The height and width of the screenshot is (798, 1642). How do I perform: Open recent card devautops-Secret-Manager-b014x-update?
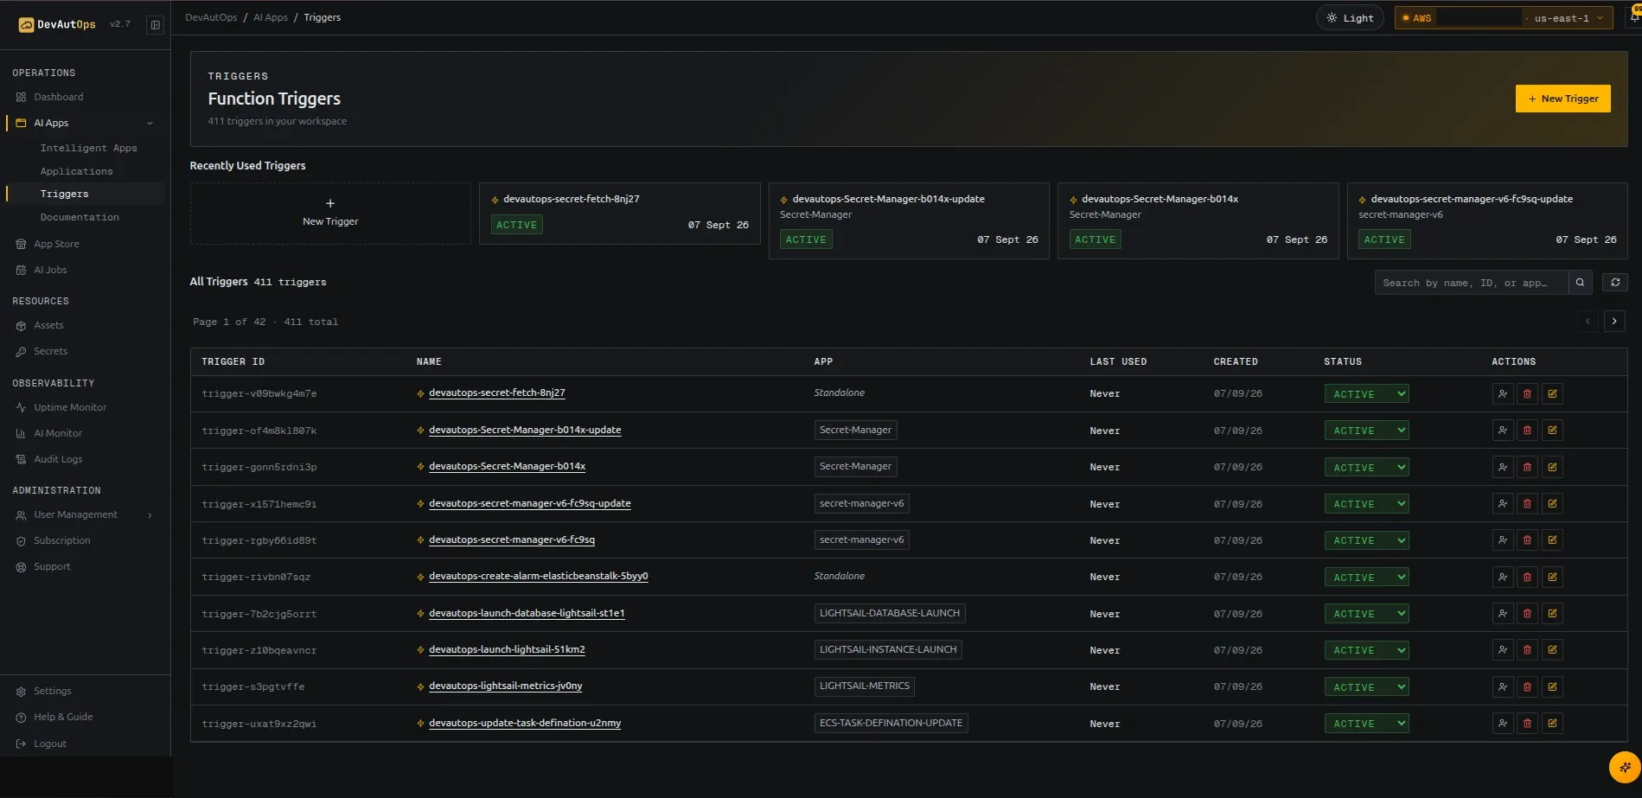909,220
